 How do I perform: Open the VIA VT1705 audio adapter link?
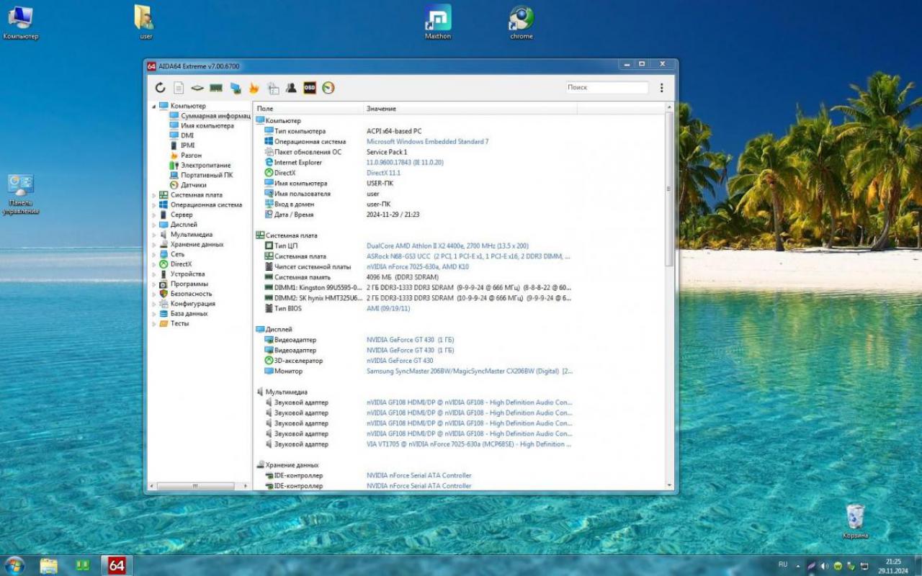(x=469, y=444)
